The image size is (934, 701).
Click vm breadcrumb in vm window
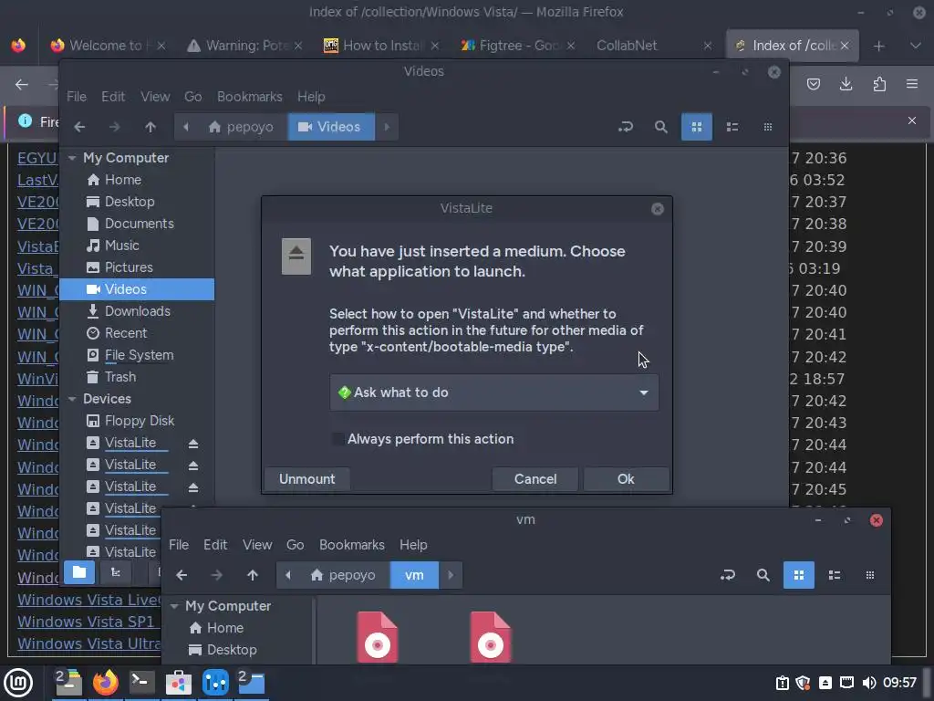pyautogui.click(x=414, y=575)
